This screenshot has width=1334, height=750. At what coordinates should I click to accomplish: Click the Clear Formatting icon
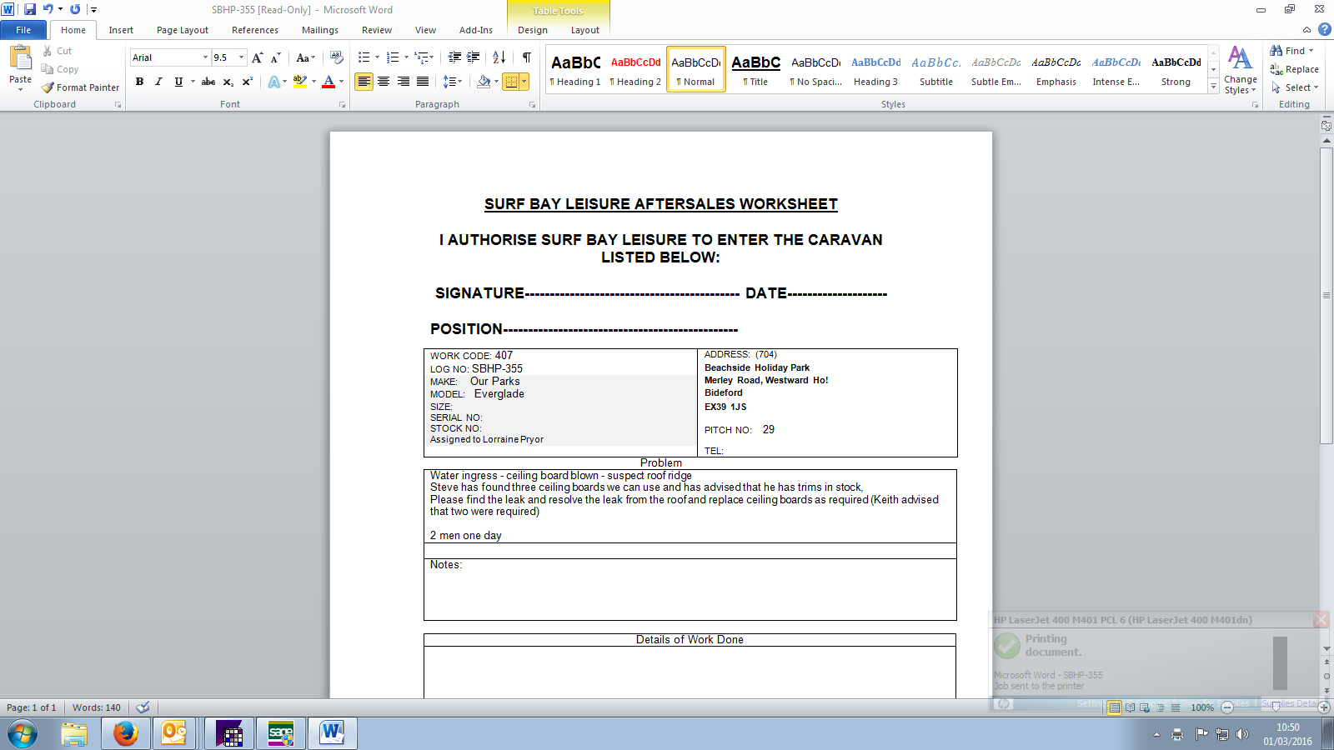tap(337, 57)
